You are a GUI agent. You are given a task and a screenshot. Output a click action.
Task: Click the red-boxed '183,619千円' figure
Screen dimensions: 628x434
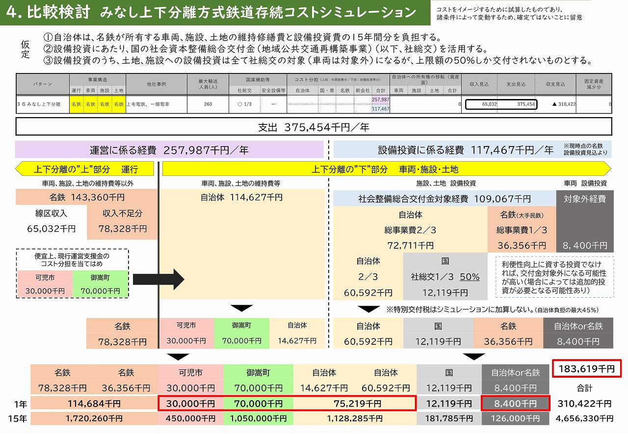click(x=587, y=369)
